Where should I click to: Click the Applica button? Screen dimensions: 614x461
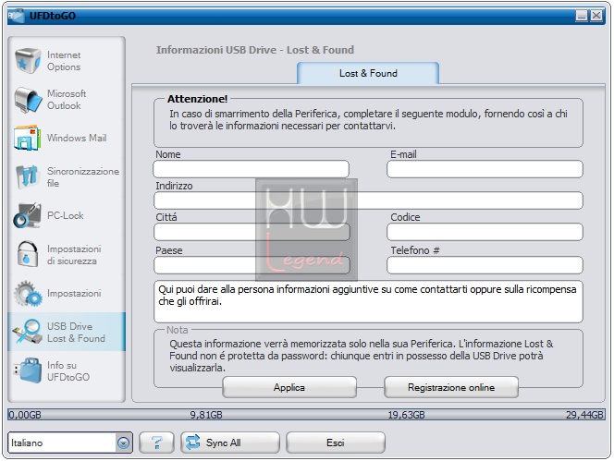click(x=289, y=387)
